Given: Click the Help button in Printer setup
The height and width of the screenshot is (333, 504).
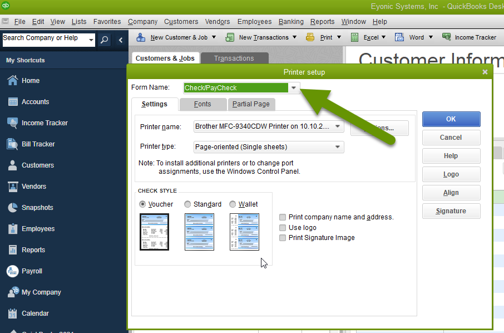Looking at the screenshot, I should pyautogui.click(x=451, y=156).
